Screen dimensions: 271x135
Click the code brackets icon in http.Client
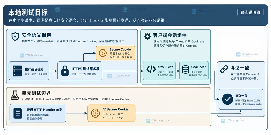point(151,69)
